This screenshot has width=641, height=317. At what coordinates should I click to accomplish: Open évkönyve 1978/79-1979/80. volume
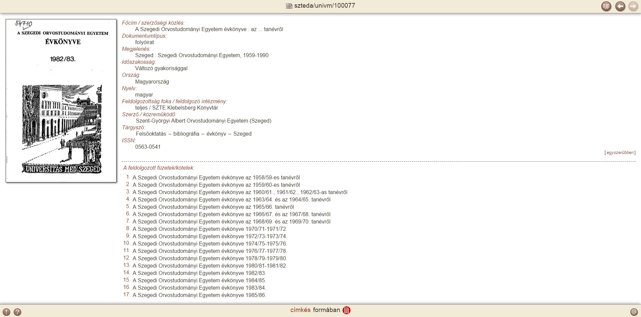(x=210, y=259)
